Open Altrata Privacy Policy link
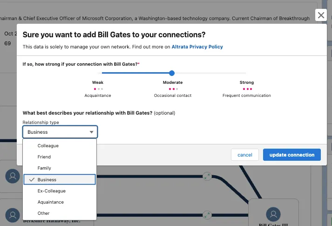 click(197, 47)
